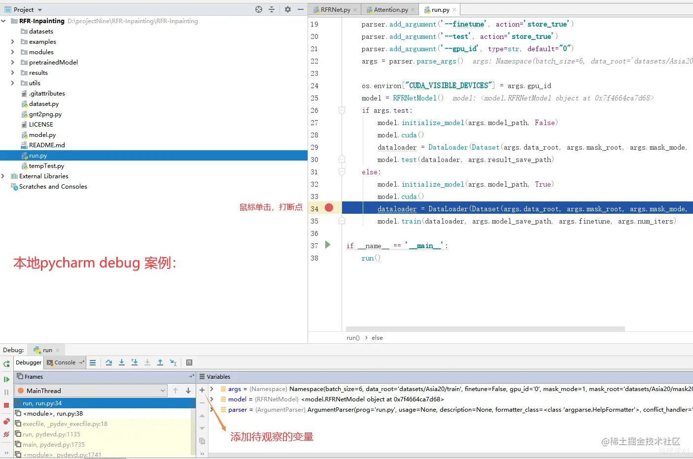Click the else breadcrumb
Screen dimensions: 693x459
point(377,338)
